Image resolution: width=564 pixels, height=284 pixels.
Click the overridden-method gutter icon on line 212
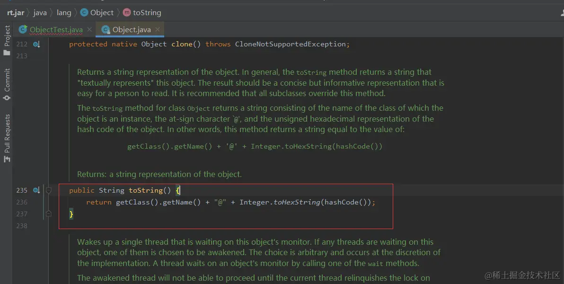[36, 44]
